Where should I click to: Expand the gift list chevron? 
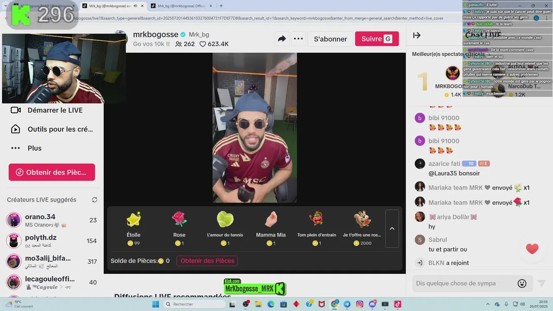(x=392, y=228)
